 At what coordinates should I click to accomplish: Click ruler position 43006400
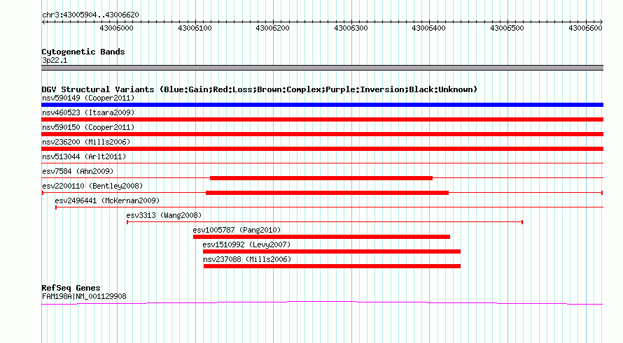pos(428,28)
